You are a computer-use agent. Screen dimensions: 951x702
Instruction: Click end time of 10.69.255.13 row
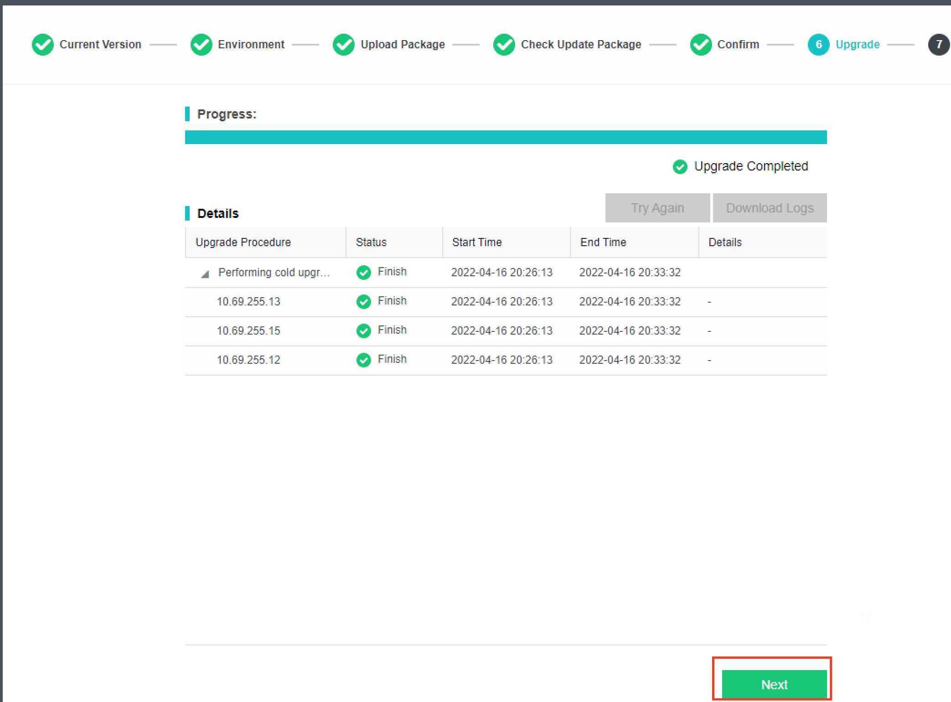630,302
